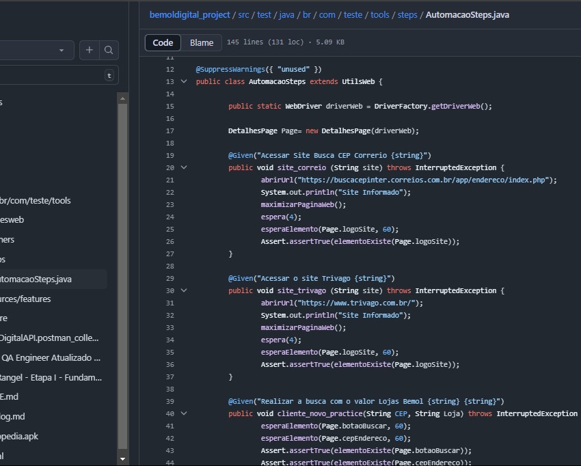Screen dimensions: 581x466
Task: Click the file filter input field
Action: pos(48,75)
